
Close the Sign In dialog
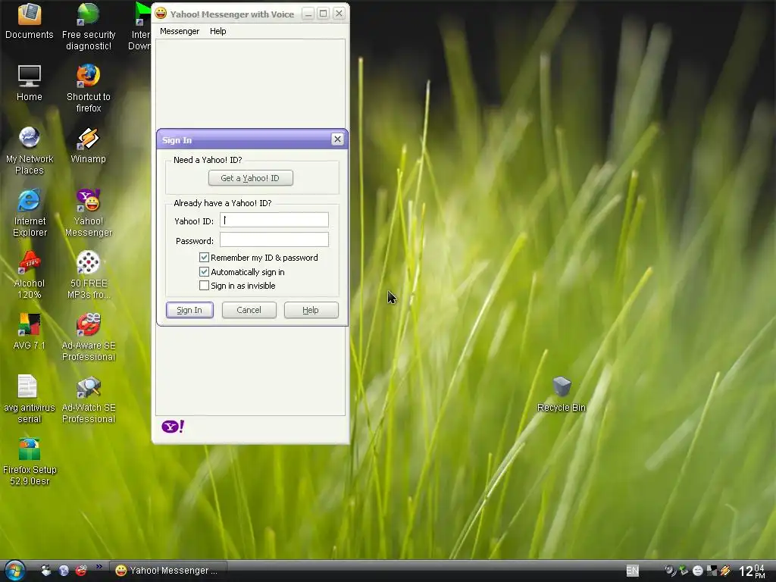pyautogui.click(x=337, y=139)
